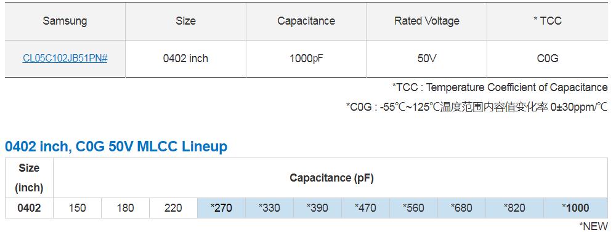Click the * TCC column header

coord(548,21)
